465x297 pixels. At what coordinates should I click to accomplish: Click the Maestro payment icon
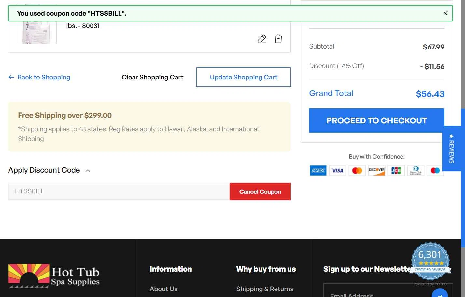click(x=435, y=170)
